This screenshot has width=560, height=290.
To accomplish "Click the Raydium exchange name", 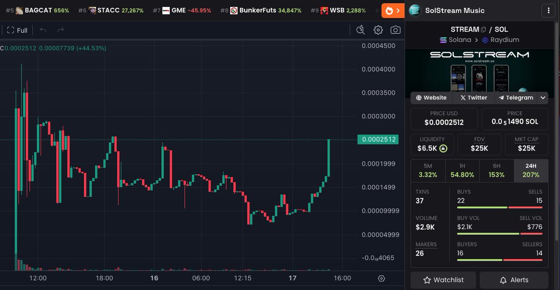I will click(x=504, y=40).
